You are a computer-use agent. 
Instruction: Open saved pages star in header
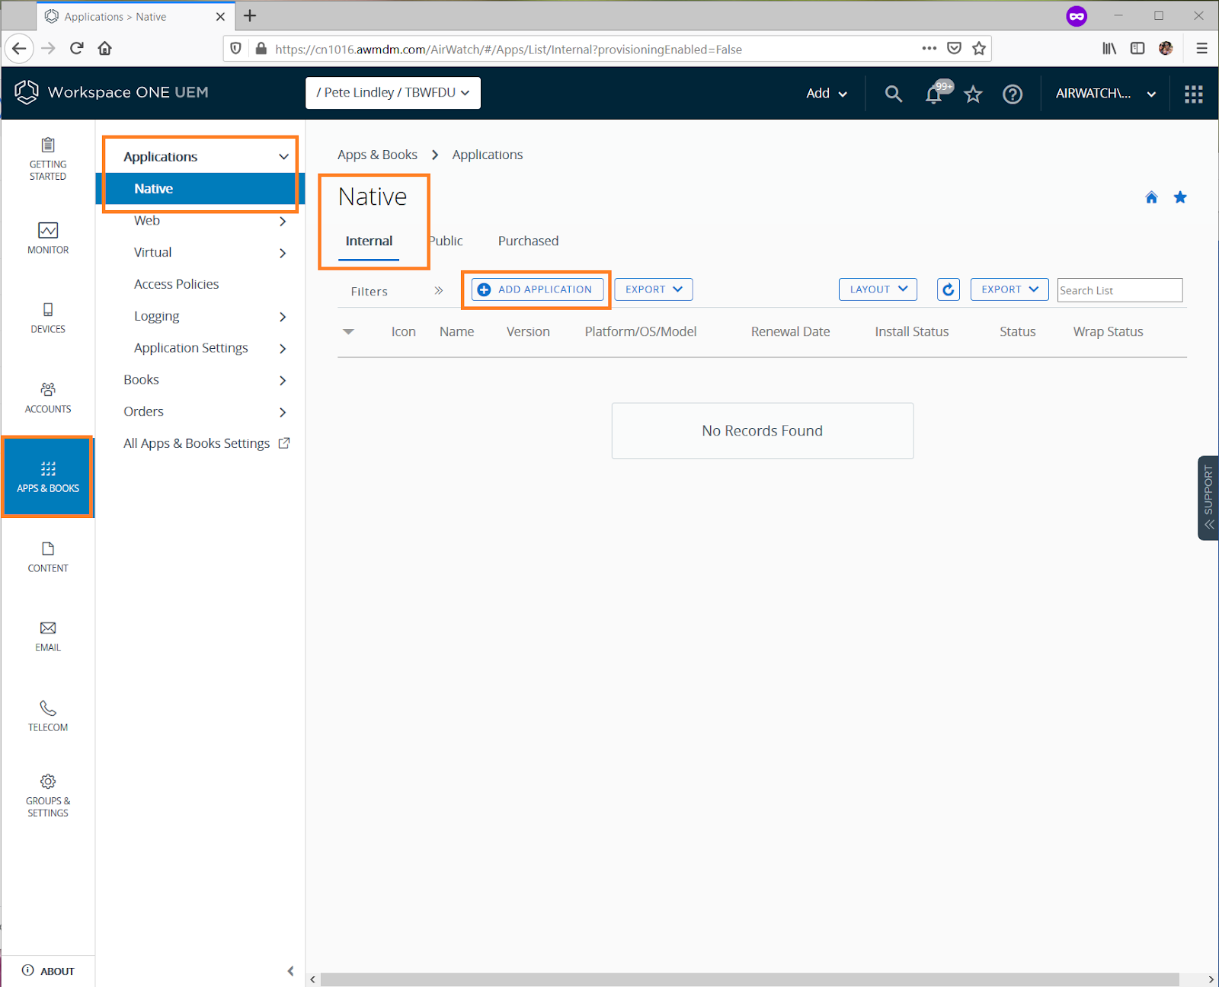point(973,94)
